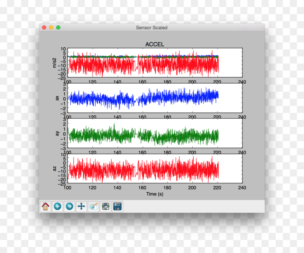Click inside the green ay subplot
The height and width of the screenshot is (253, 304).
pos(155,133)
